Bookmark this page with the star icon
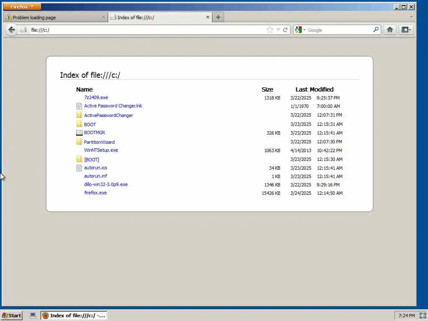428x321 pixels. 270,30
